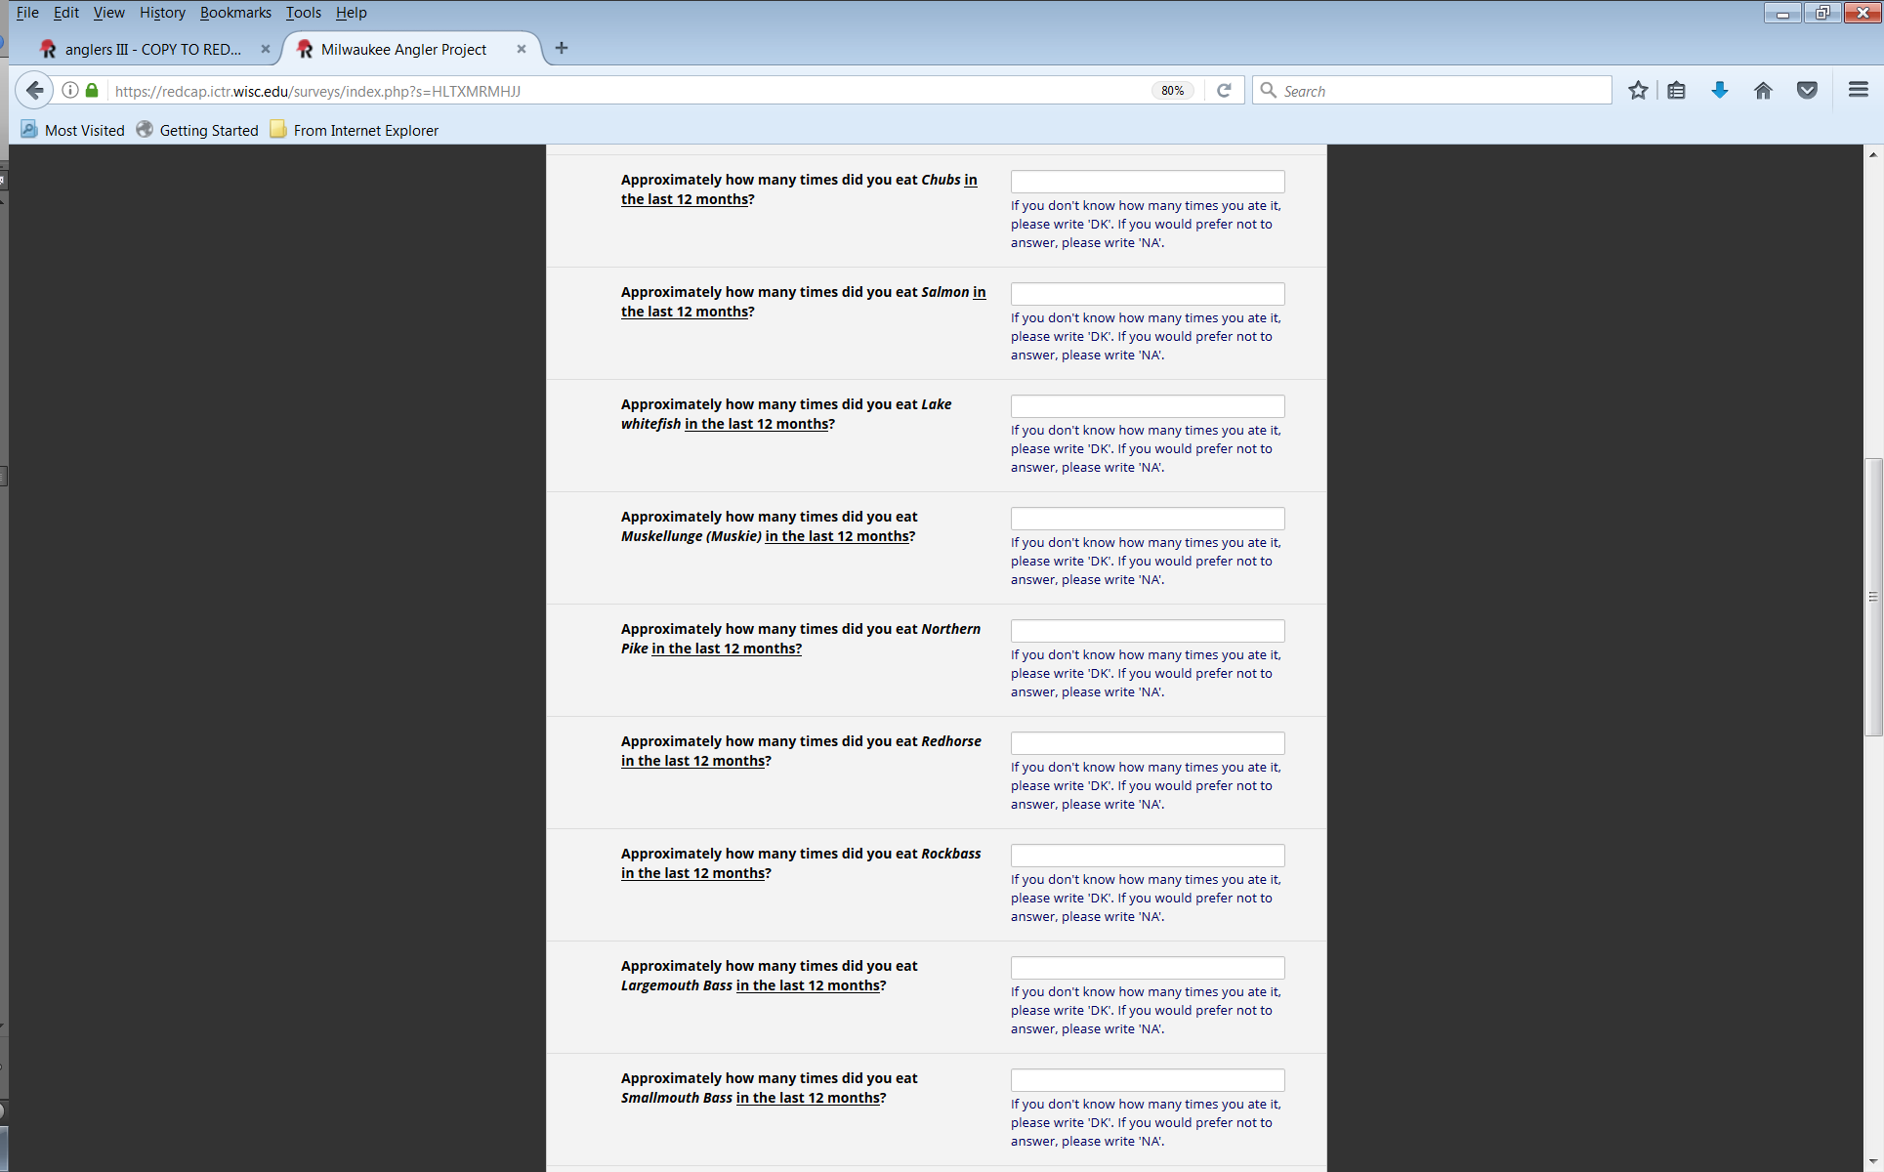Click the page reload icon
1884x1172 pixels.
(1224, 91)
